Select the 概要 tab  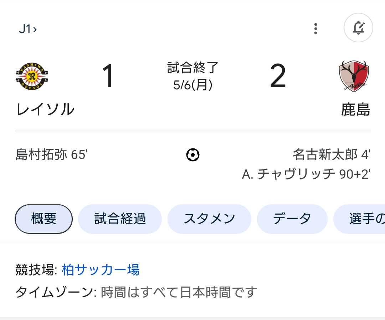click(44, 219)
